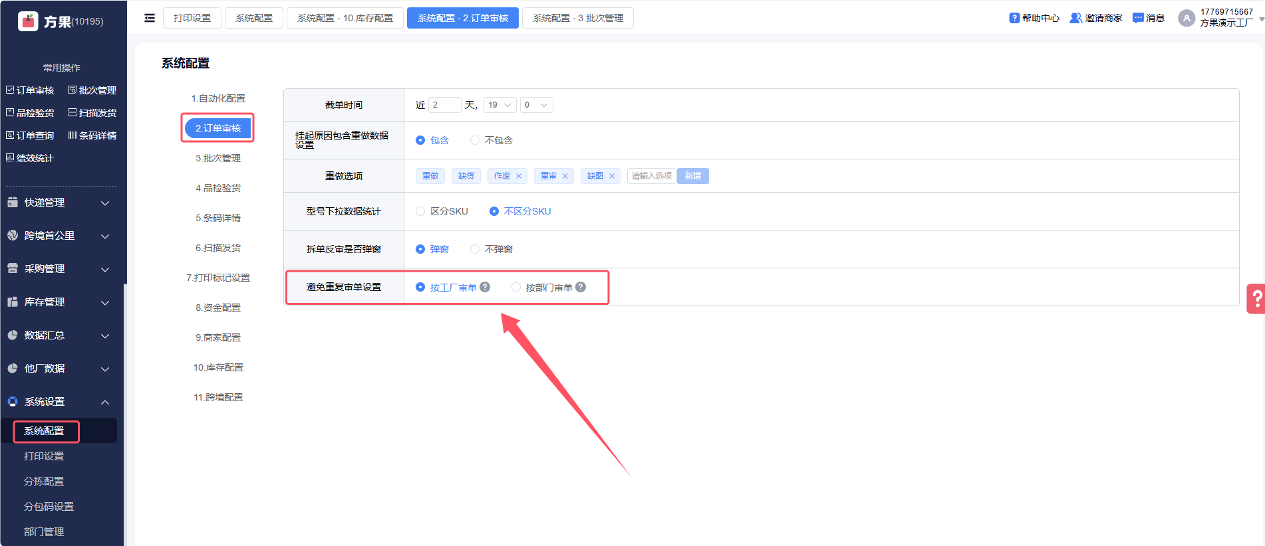Screen dimensions: 1265x546
Task: Open 分拣配置 in the sidebar submenu
Action: point(44,482)
